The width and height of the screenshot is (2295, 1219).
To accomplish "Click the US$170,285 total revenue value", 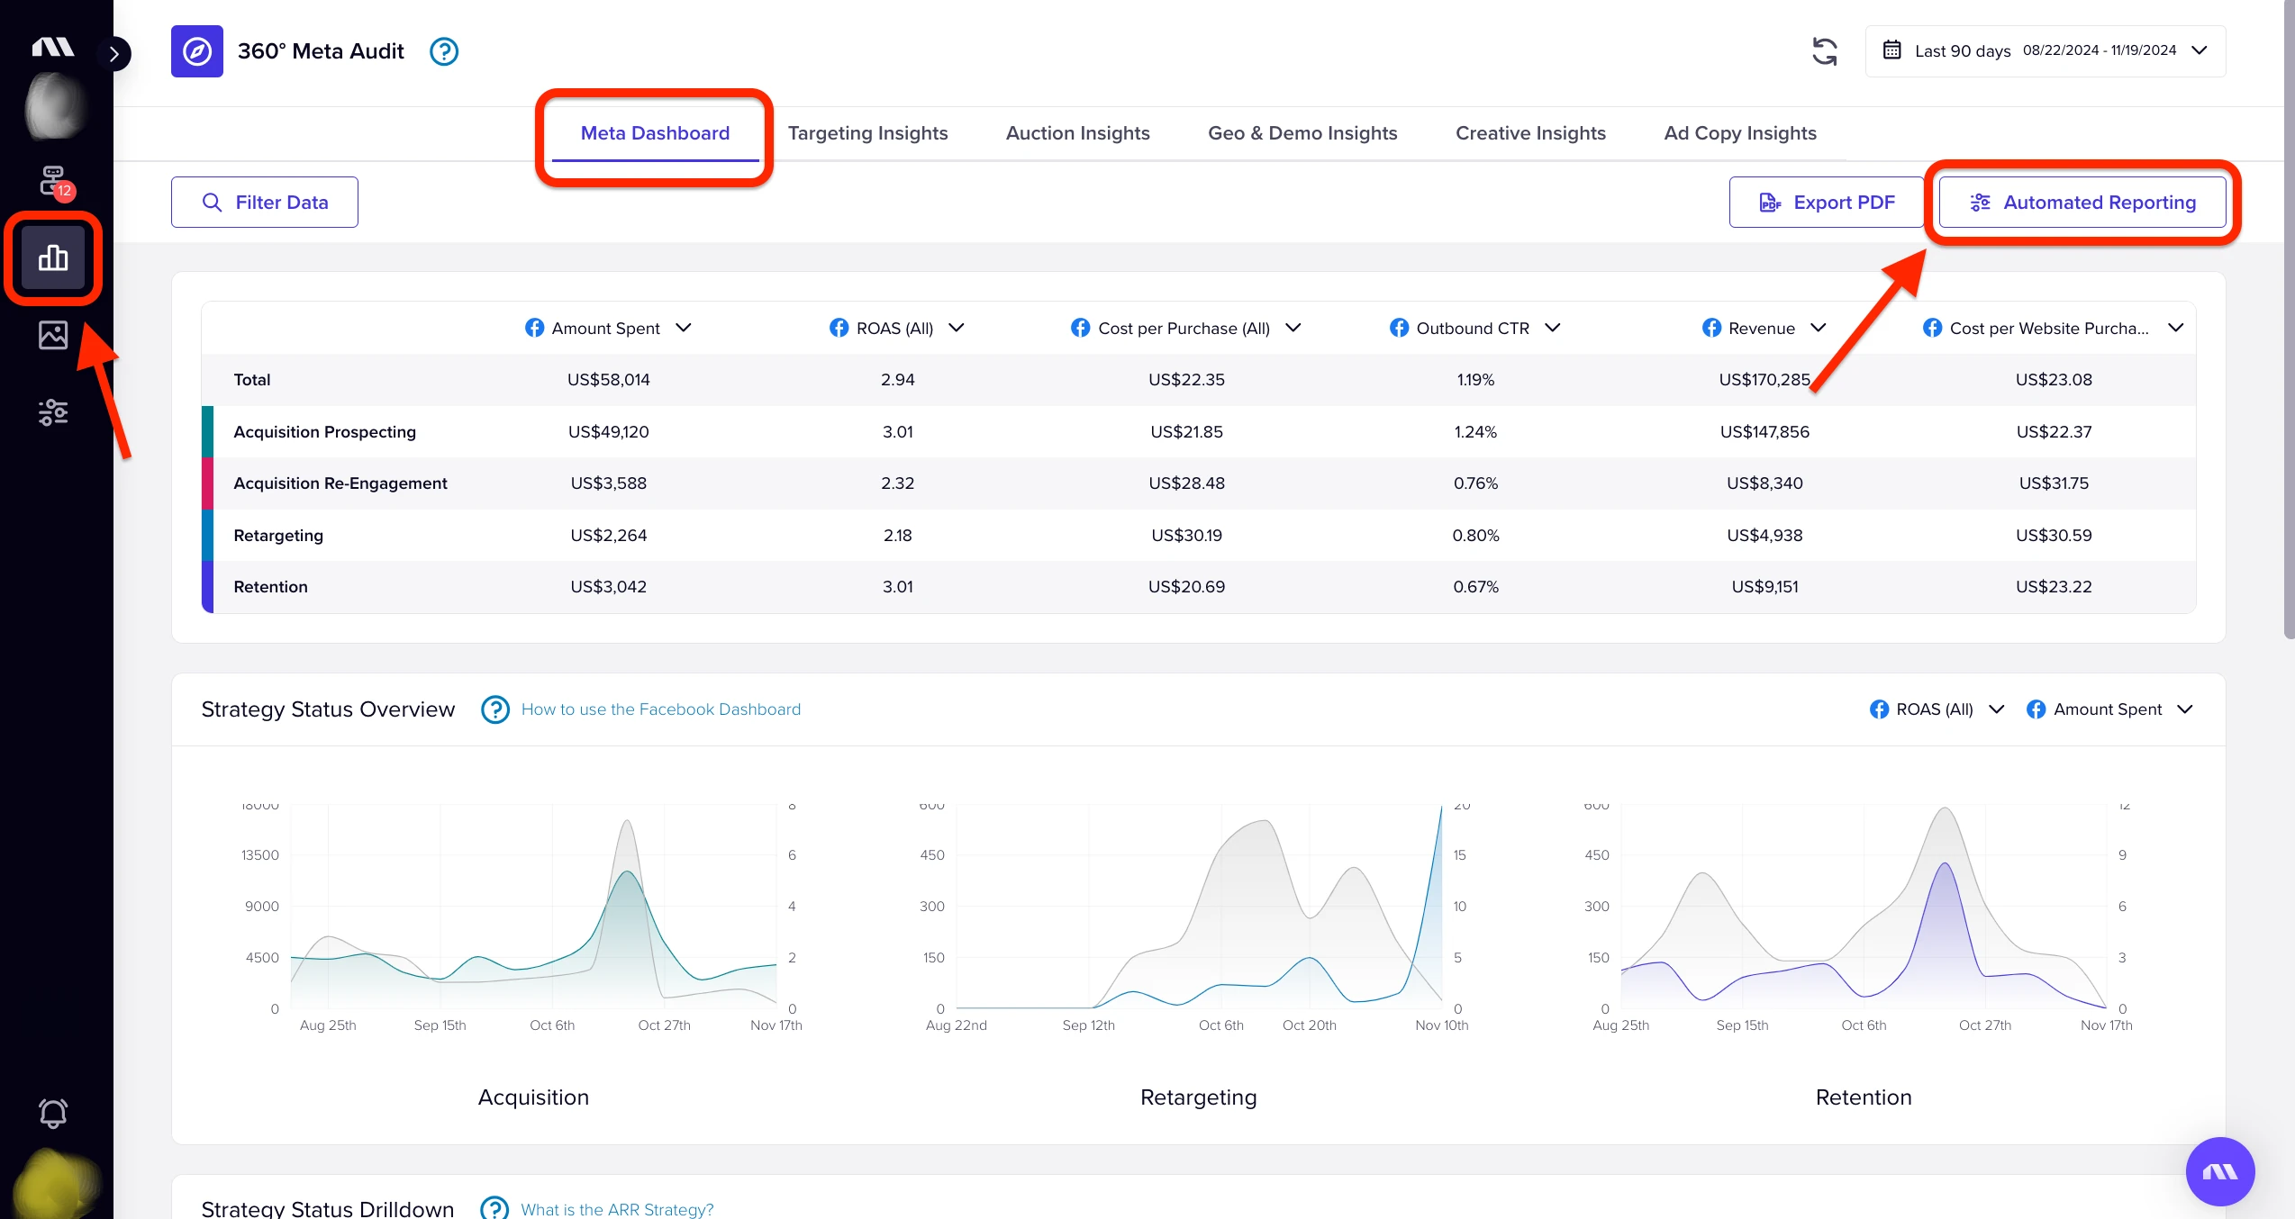I will click(x=1764, y=380).
